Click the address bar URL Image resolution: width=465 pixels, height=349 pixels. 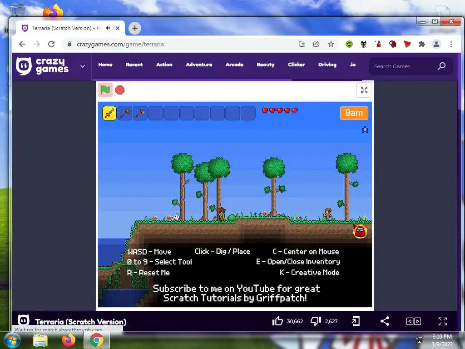pos(120,44)
